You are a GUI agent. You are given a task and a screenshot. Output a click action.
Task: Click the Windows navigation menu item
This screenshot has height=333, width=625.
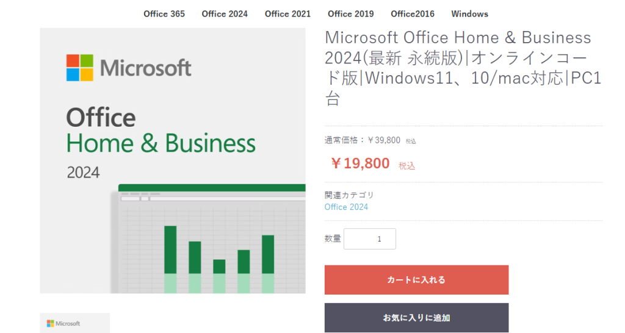coord(470,13)
